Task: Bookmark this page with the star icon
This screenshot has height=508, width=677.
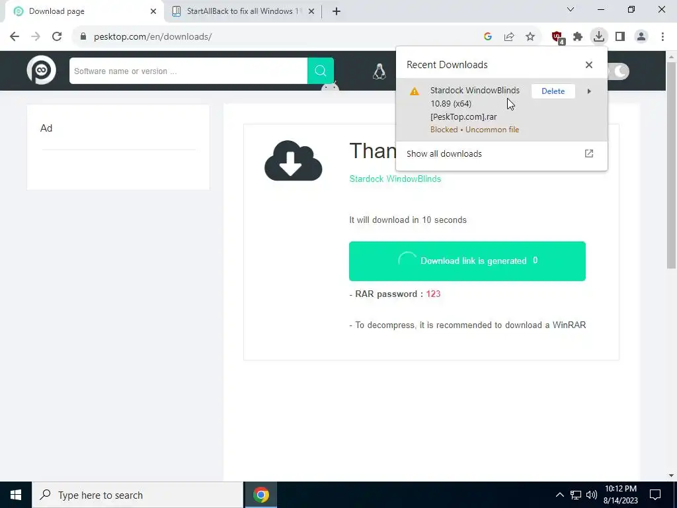Action: point(530,37)
